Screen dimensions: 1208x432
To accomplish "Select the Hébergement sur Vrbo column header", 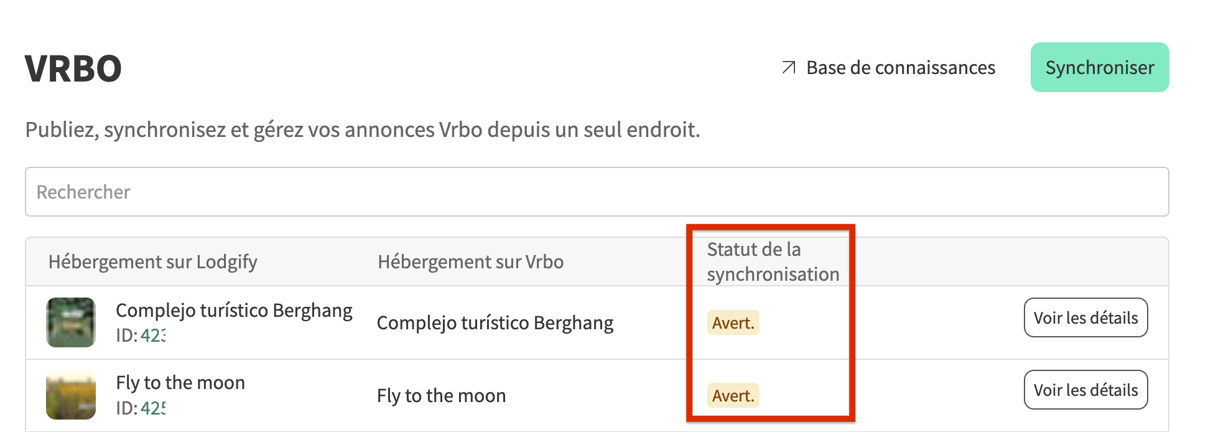I will [470, 261].
